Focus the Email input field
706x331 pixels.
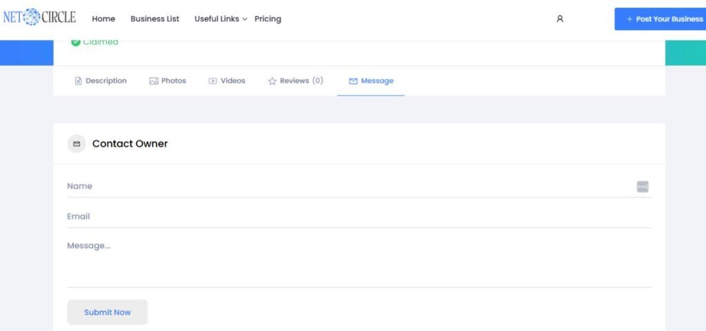click(359, 216)
